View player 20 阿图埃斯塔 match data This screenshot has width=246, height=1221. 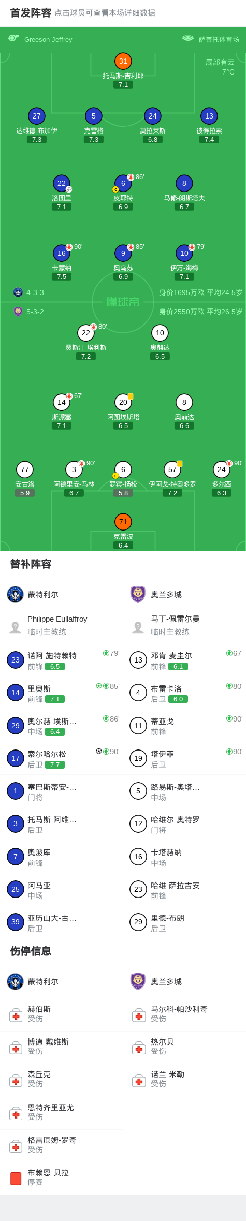click(x=123, y=411)
